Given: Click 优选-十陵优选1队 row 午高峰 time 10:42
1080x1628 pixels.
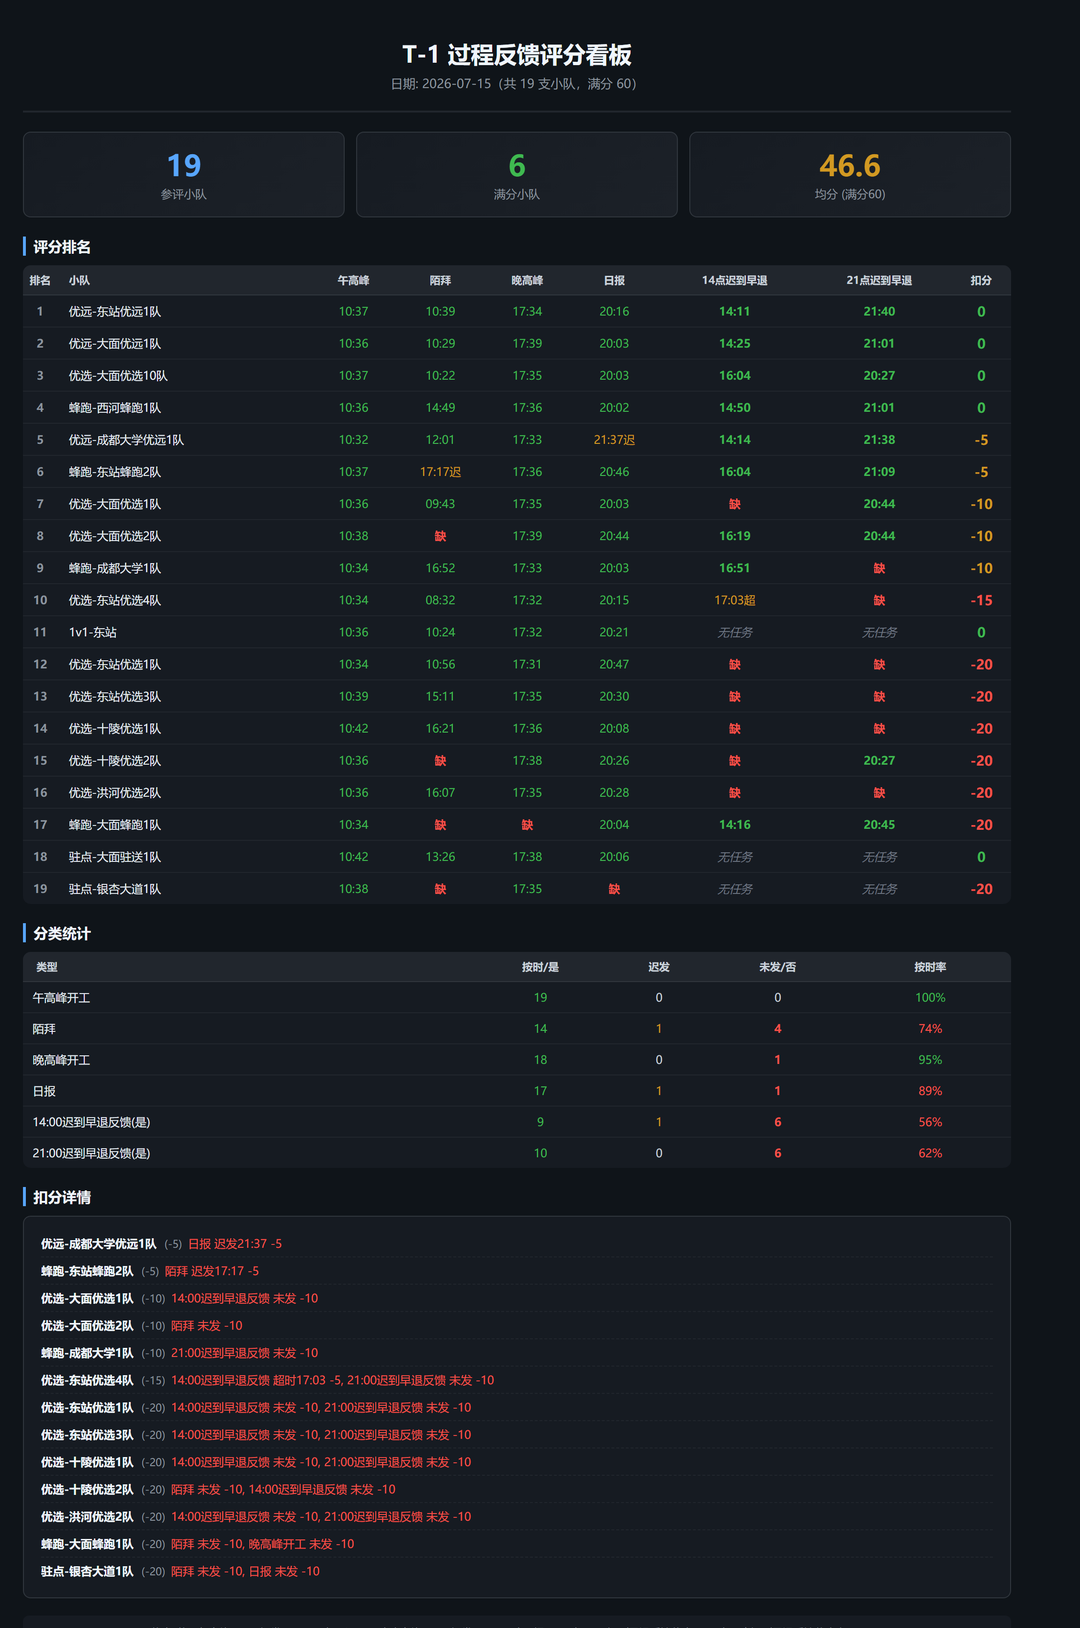Looking at the screenshot, I should (x=353, y=728).
